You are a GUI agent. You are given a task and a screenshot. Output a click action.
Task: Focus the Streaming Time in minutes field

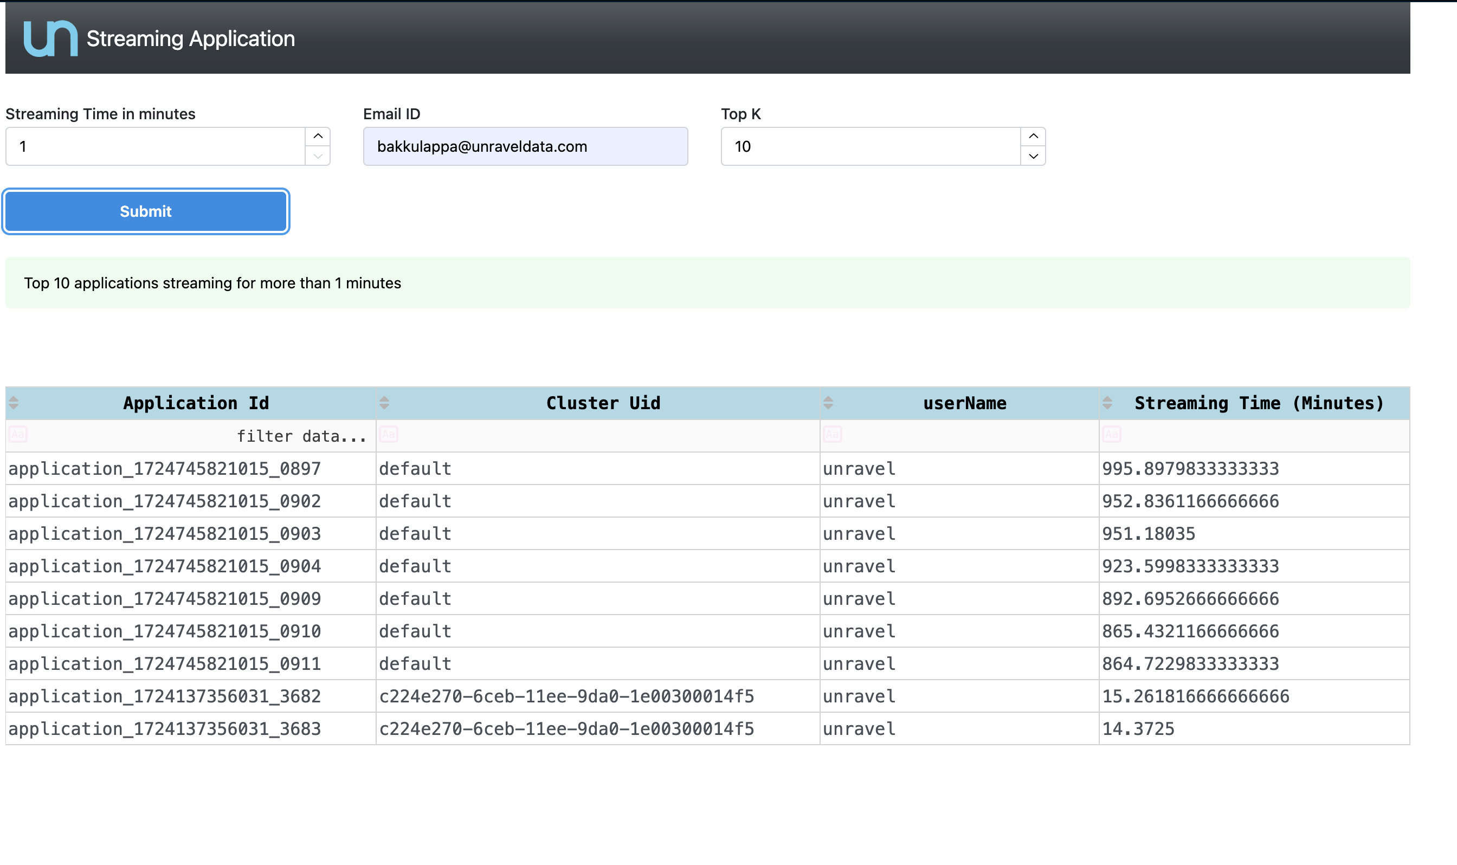[155, 146]
